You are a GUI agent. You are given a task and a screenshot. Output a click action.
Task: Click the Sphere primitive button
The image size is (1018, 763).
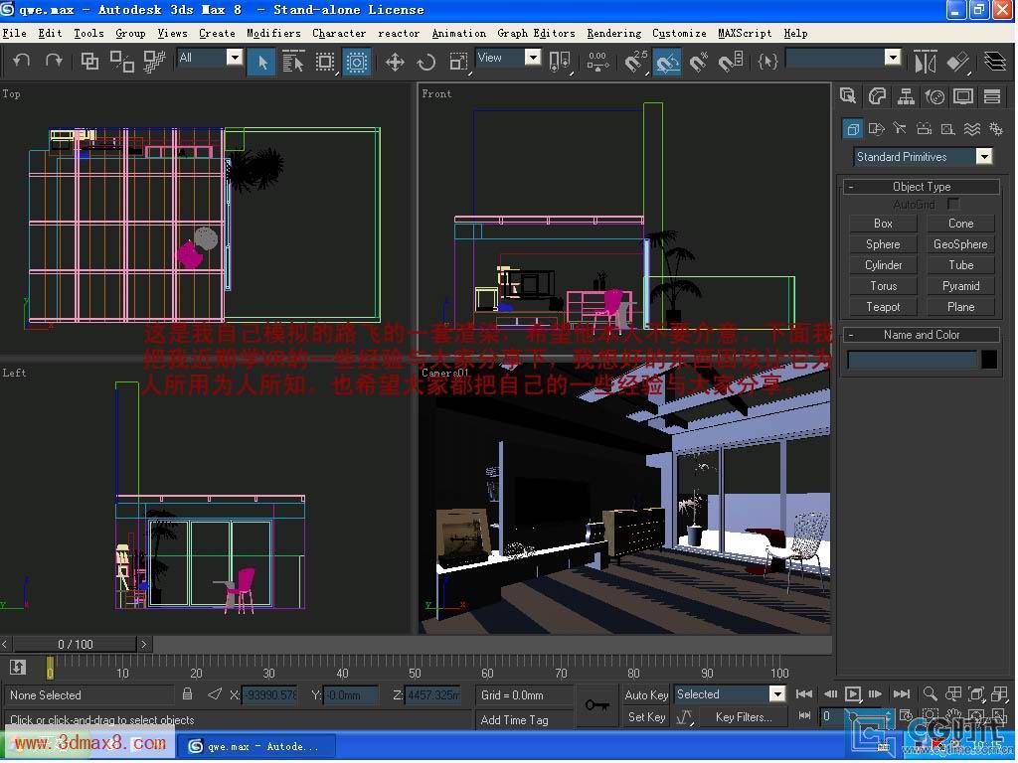(883, 244)
